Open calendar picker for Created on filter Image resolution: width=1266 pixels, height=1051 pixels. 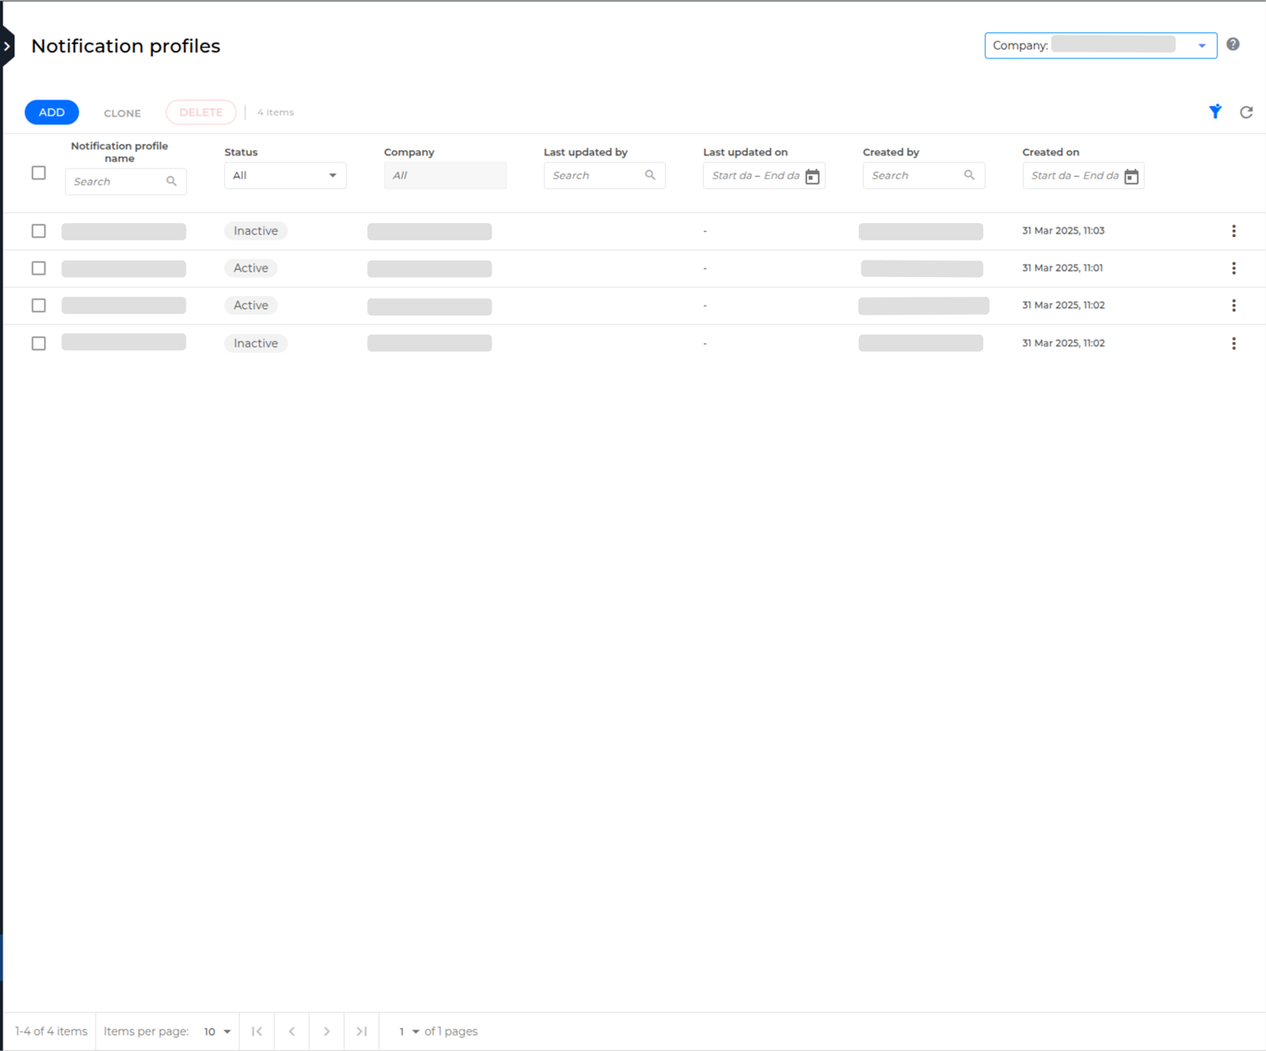1132,176
